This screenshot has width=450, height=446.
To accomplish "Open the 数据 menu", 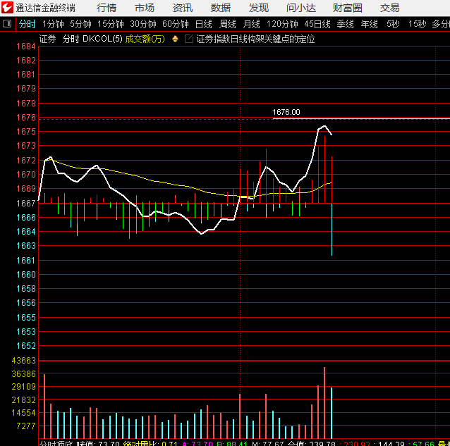I will point(220,8).
